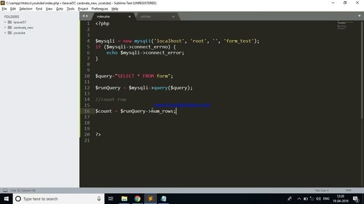
Task: Close the untitled tab
Action: click(173, 16)
